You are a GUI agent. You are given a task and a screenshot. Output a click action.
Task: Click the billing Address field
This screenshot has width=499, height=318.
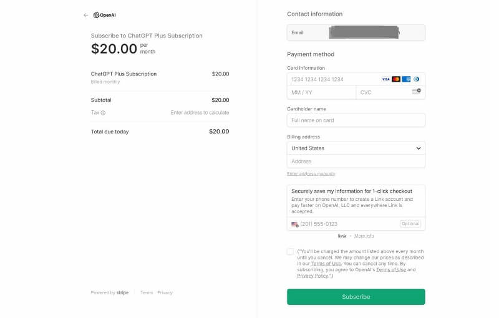[356, 161]
